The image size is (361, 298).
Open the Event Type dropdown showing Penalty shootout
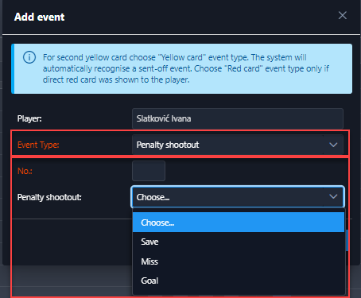[x=238, y=145]
